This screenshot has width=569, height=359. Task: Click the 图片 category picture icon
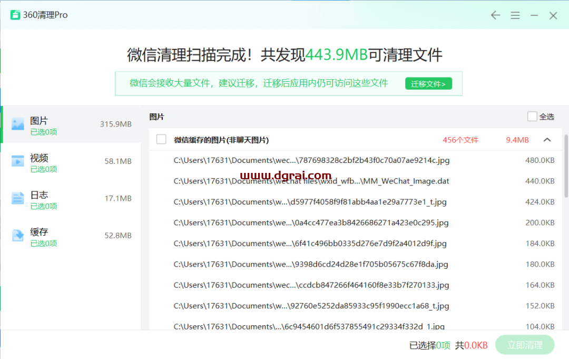[x=18, y=124]
